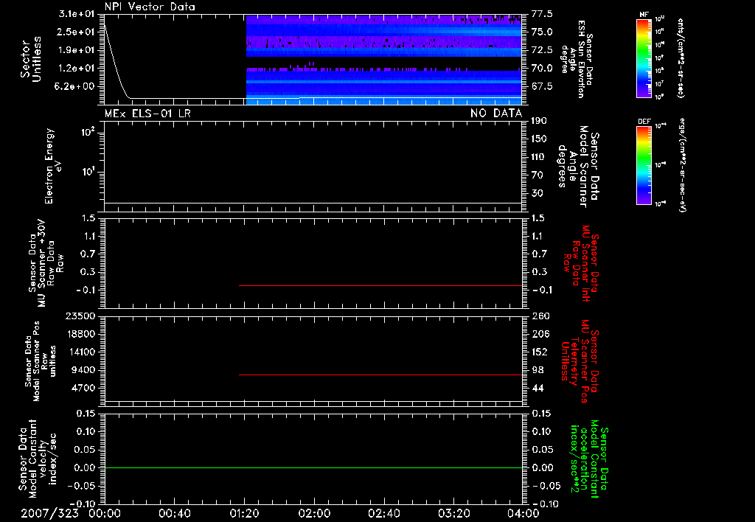Screen dimensions: 755x522
Task: Click the 3.1e+01 sector tick label
Action: pos(77,14)
